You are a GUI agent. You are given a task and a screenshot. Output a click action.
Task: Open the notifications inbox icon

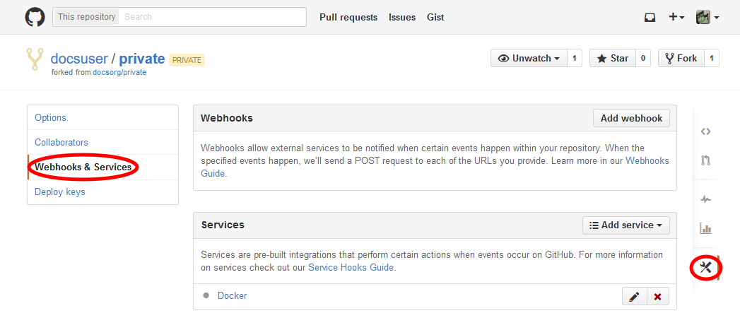(650, 18)
